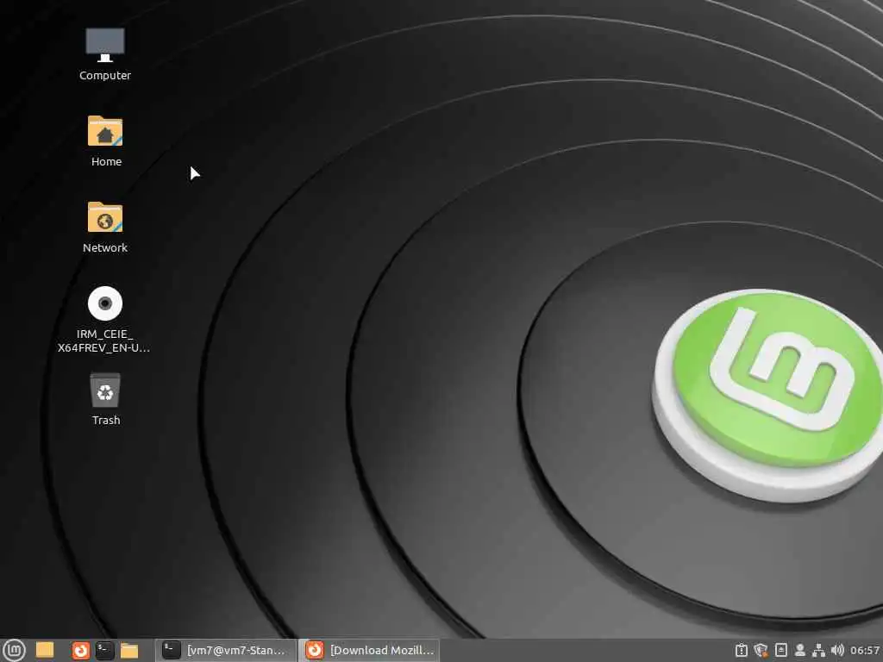Open the Trash icon on desktop
Image resolution: width=883 pixels, height=662 pixels.
pos(104,390)
